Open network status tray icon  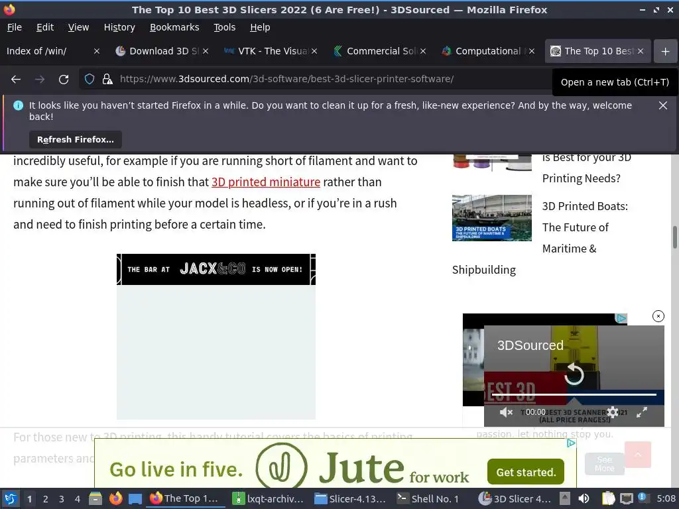pos(626,498)
